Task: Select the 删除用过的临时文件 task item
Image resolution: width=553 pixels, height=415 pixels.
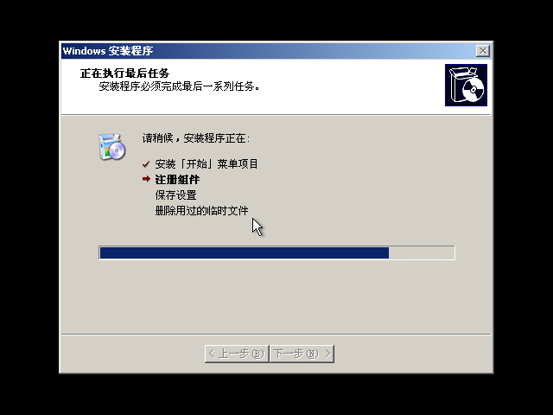Action: (x=201, y=211)
